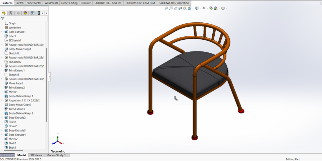Open the View Orientation dropdown arrow
The height and width of the screenshot is (161, 322).
click(193, 8)
